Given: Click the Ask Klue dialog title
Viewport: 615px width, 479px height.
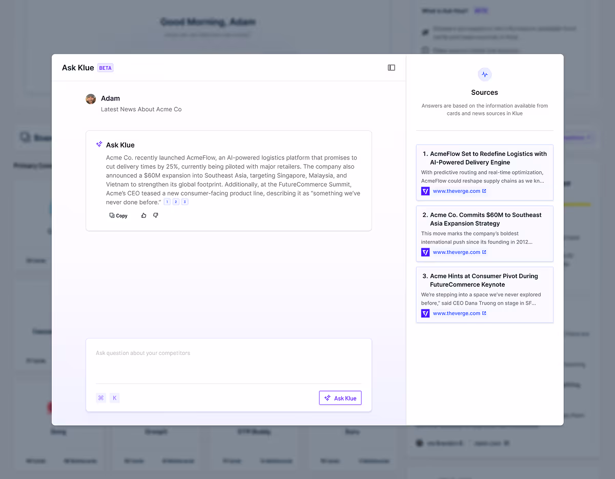Looking at the screenshot, I should (x=78, y=68).
